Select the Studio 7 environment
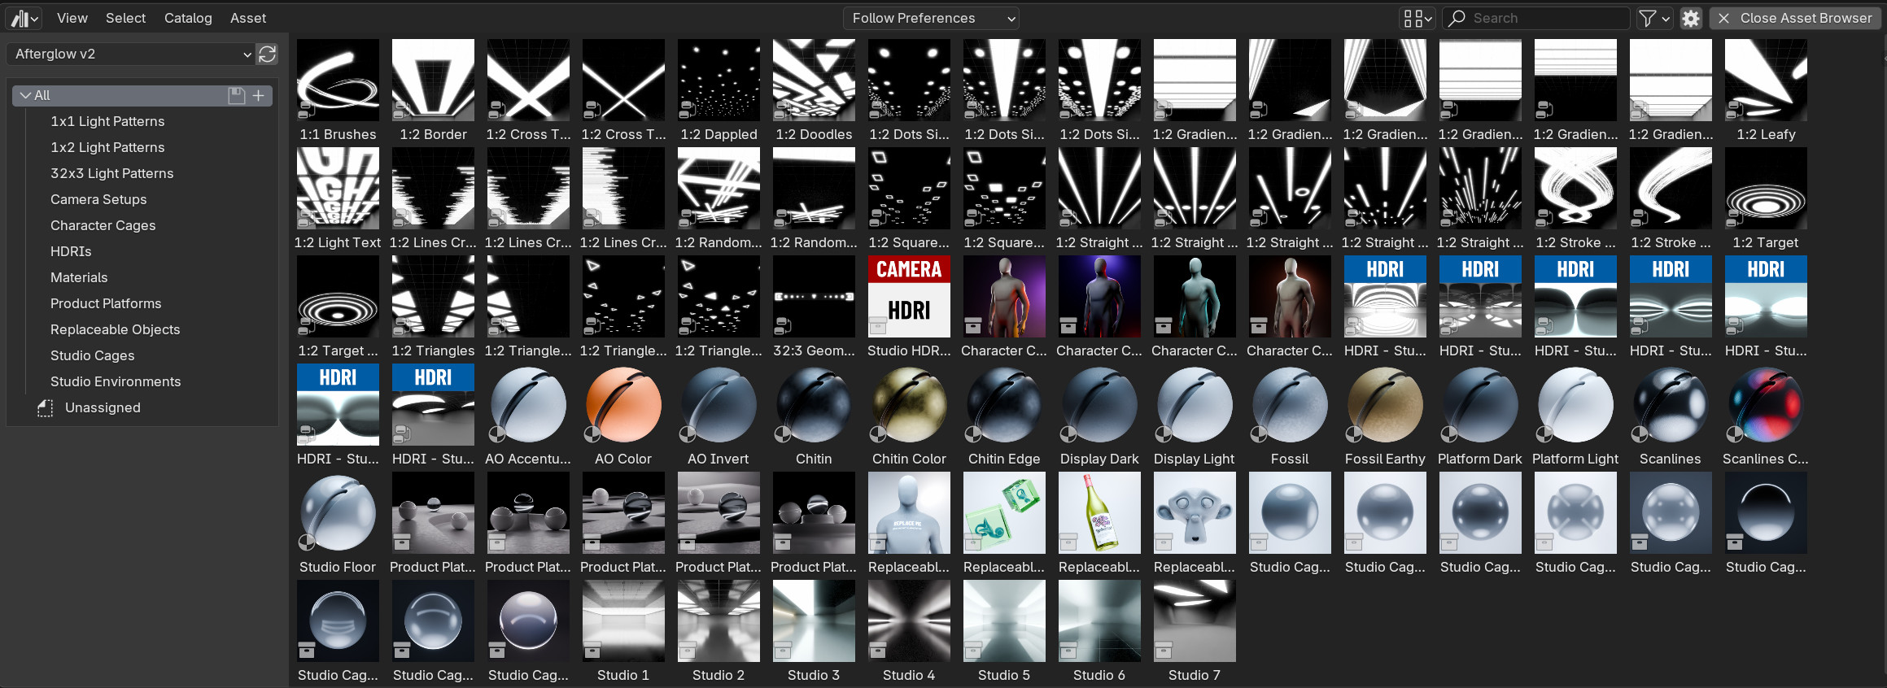This screenshot has height=688, width=1887. (1195, 631)
